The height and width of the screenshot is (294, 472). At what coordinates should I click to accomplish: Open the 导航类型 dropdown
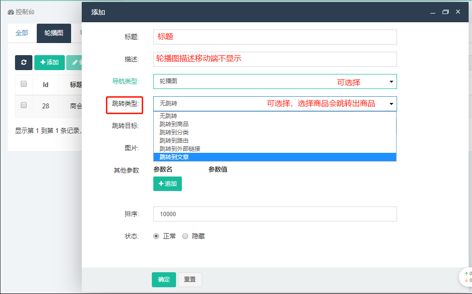click(275, 81)
